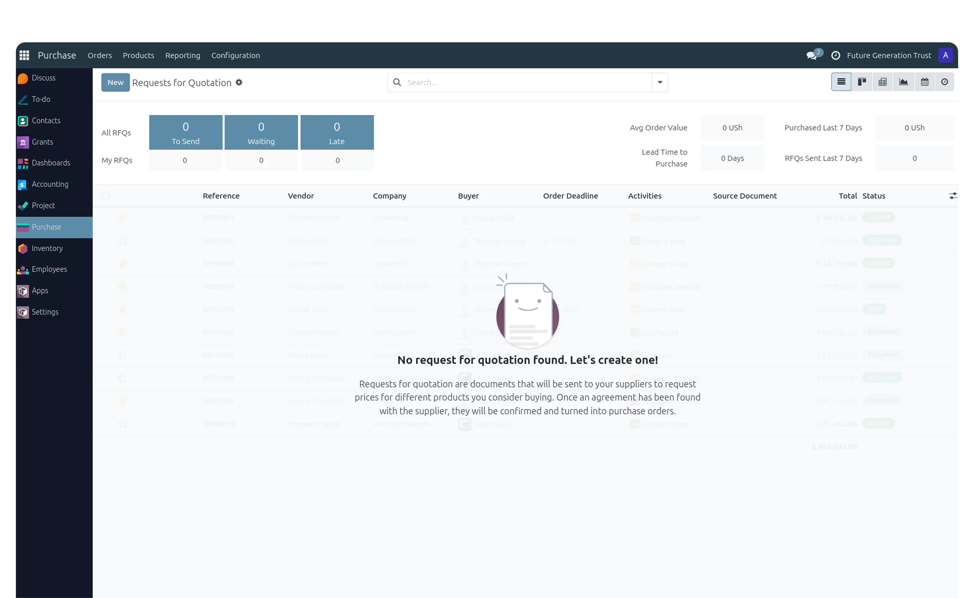974x598 pixels.
Task: Open the Activity view
Action: click(x=945, y=81)
